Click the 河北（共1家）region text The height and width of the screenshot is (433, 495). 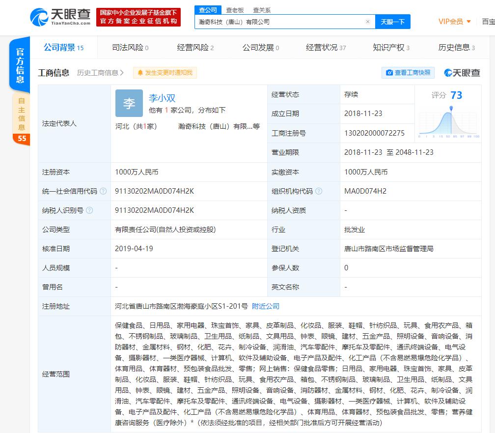click(x=136, y=126)
